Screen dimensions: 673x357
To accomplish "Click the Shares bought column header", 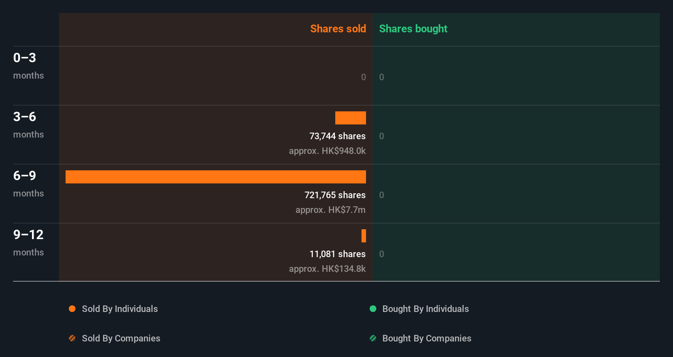I will coord(413,29).
